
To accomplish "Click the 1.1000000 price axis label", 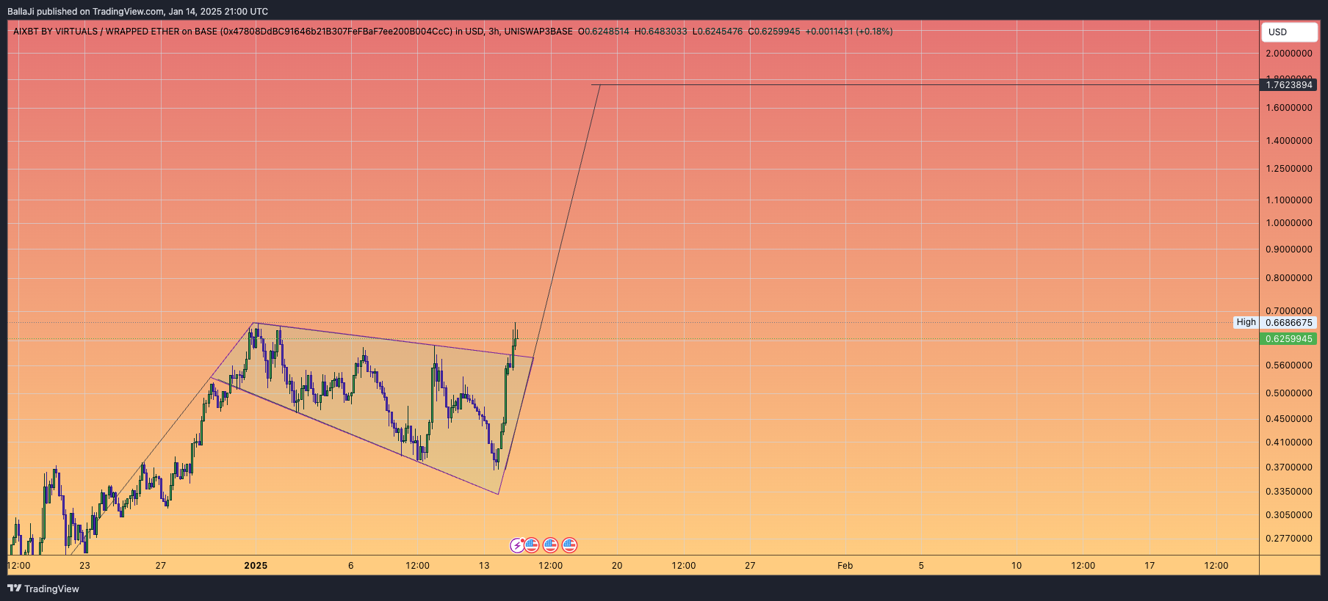I will pos(1288,200).
